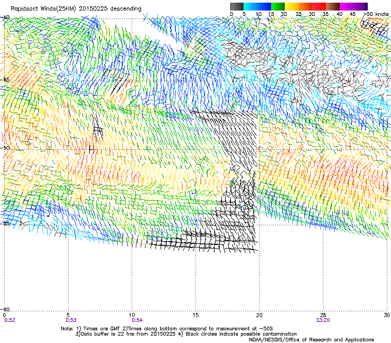Click latitude axis label -50

pyautogui.click(x=5, y=148)
